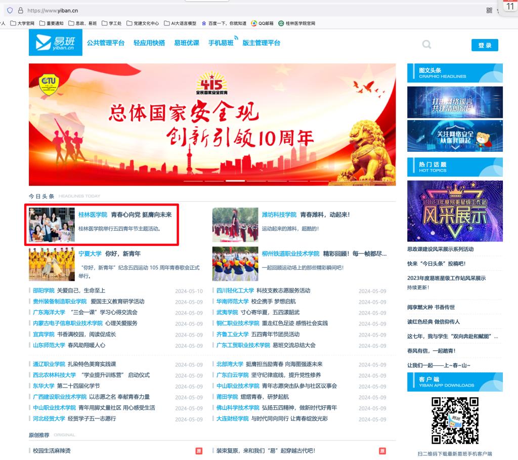Open the 桂林医学院官网 bookmark
The width and height of the screenshot is (518, 460).
[x=296, y=23]
